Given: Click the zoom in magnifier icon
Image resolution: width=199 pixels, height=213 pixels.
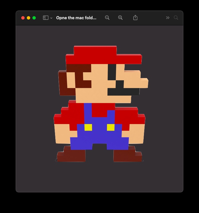Looking at the screenshot, I should (x=120, y=18).
